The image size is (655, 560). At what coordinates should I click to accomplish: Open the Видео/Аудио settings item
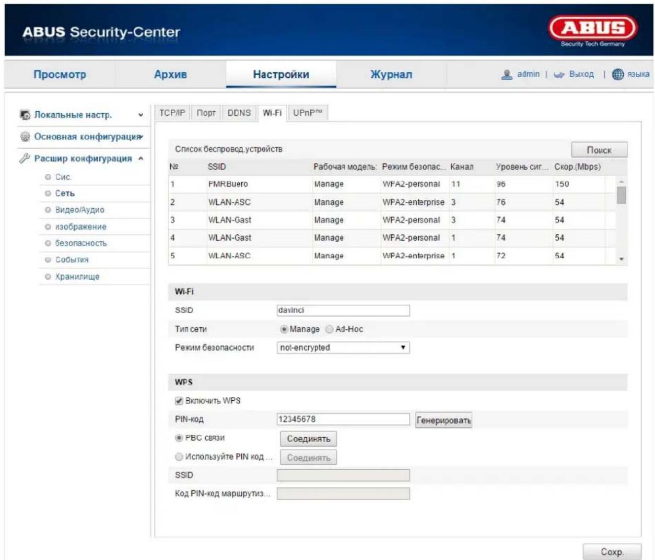[79, 210]
